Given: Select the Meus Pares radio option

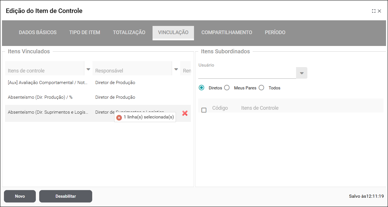Looking at the screenshot, I should tap(227, 88).
